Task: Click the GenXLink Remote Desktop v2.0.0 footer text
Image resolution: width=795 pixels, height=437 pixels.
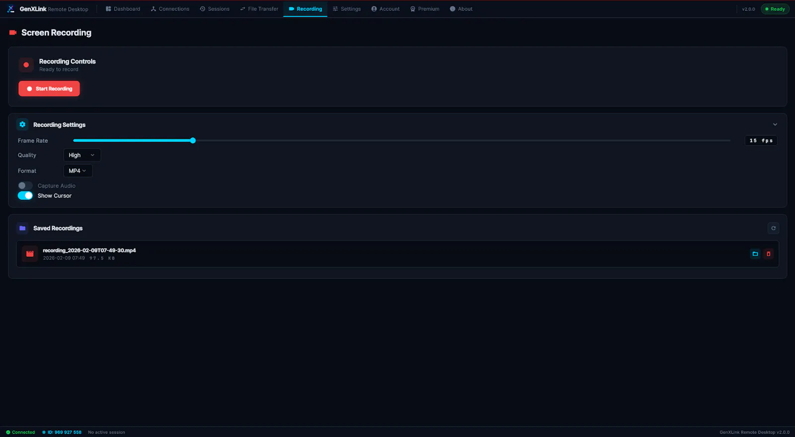Action: click(x=754, y=432)
